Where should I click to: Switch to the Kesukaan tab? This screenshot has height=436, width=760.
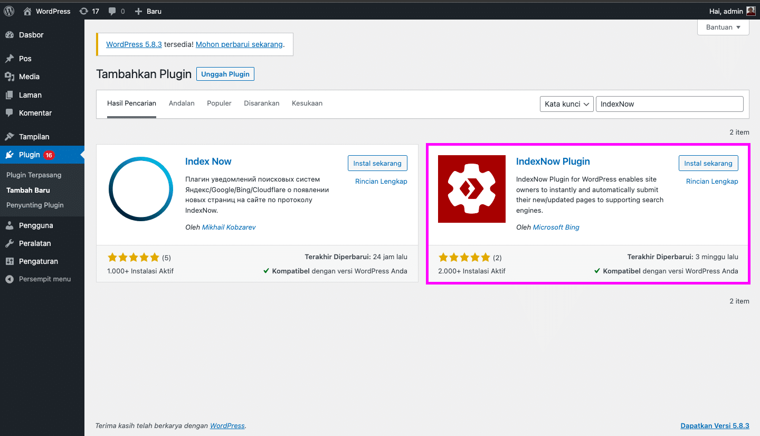[x=307, y=103]
